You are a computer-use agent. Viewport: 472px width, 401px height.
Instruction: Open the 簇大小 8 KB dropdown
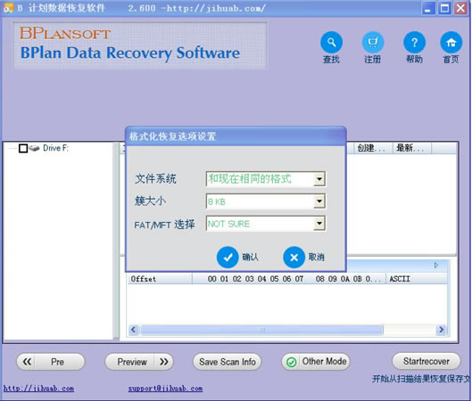click(266, 201)
